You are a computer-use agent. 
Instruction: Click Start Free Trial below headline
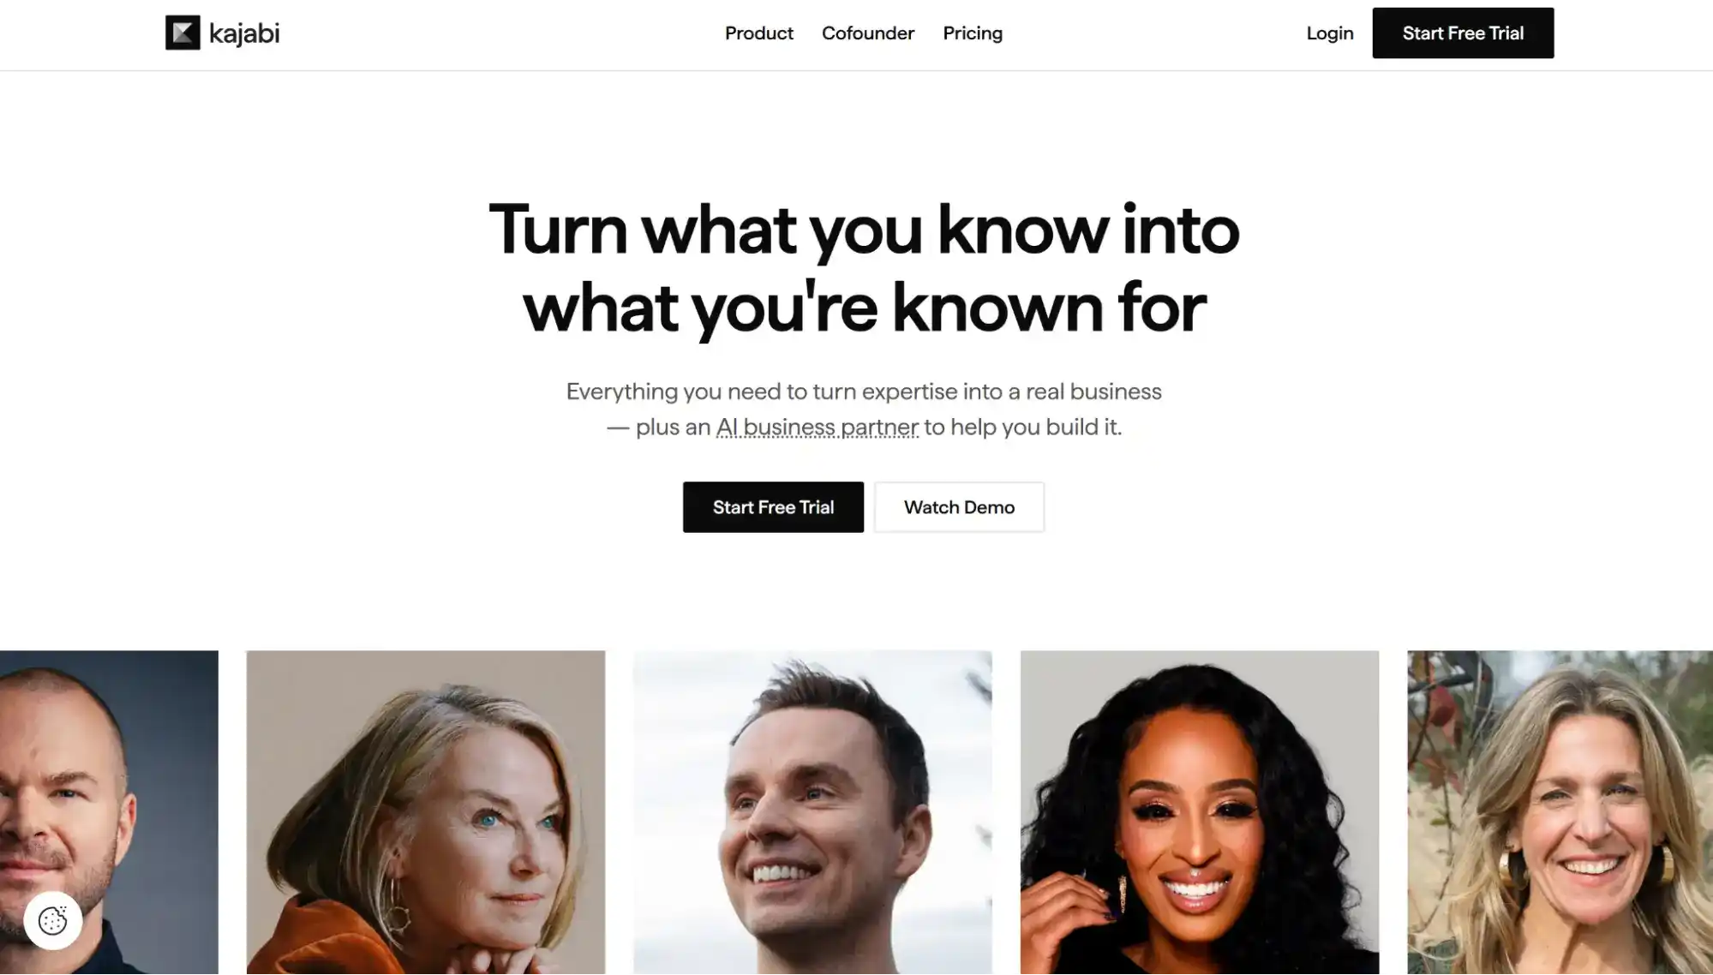pos(773,507)
